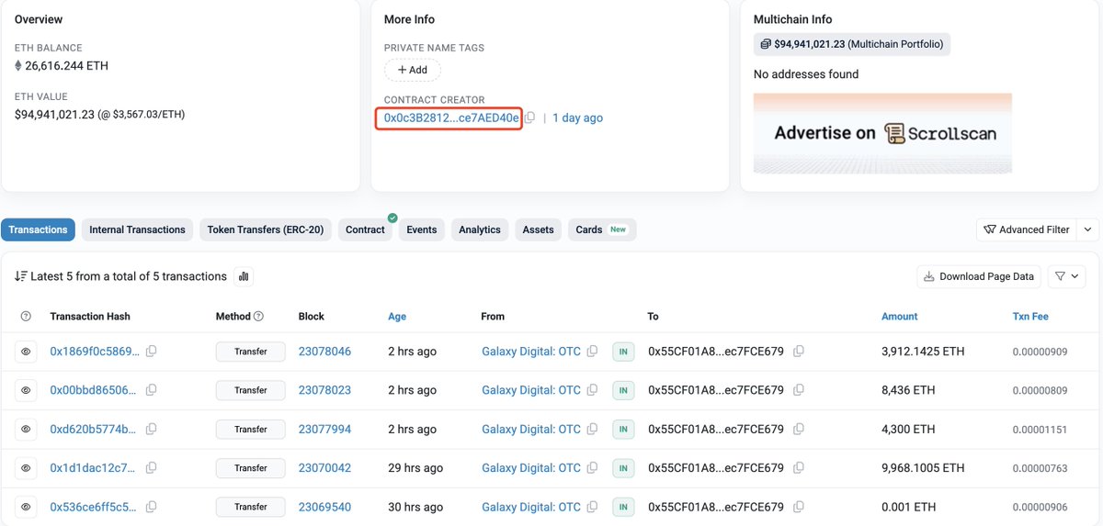Image resolution: width=1103 pixels, height=526 pixels.
Task: Open block 23077994
Action: point(324,429)
